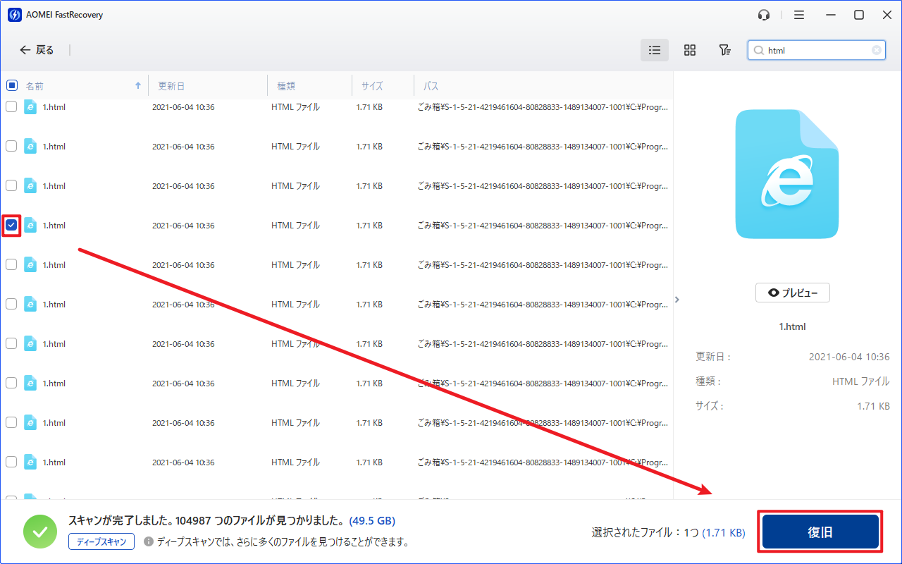The width and height of the screenshot is (902, 564).
Task: Start a ディープスキャン deep scan
Action: (x=101, y=541)
